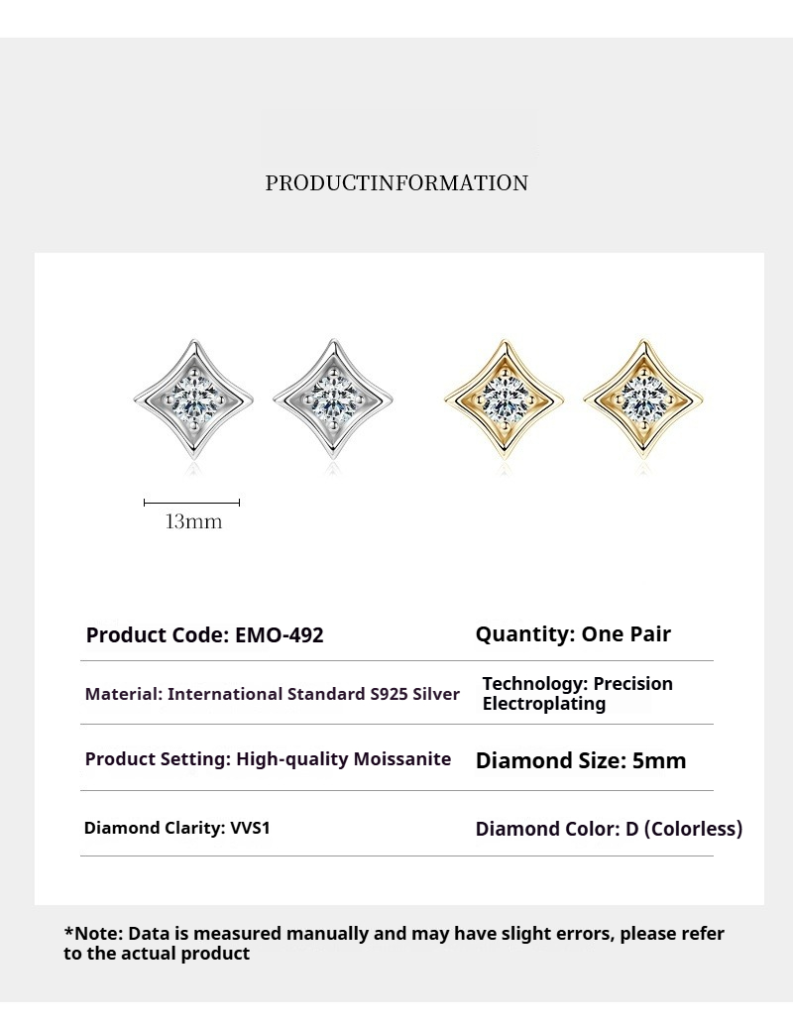793x1026 pixels.
Task: Click the measurement disclaimer note text
Action: click(395, 943)
